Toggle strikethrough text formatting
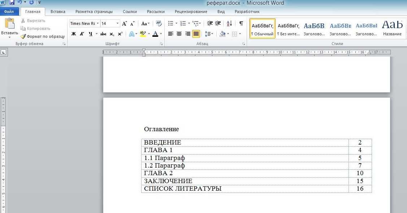The width and height of the screenshot is (407, 213). point(103,34)
